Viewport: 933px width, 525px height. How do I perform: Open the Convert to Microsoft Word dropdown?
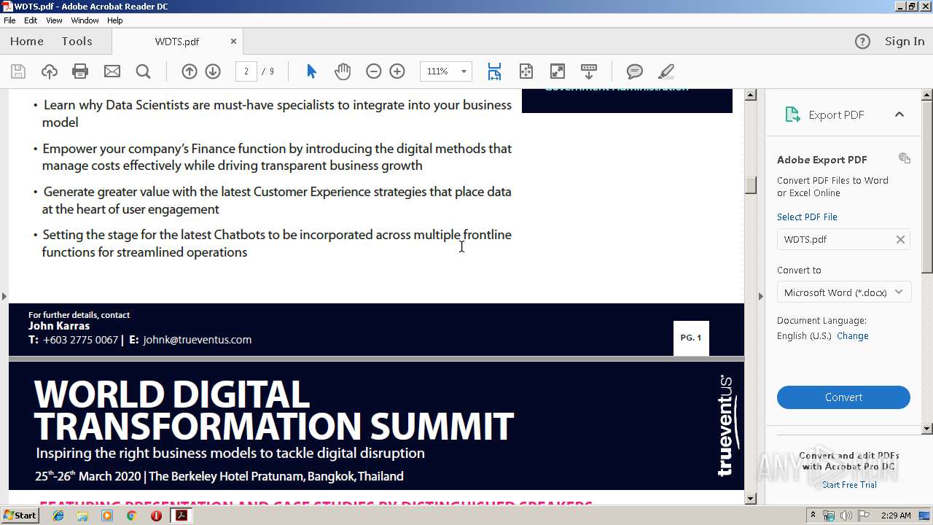coord(843,292)
